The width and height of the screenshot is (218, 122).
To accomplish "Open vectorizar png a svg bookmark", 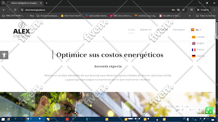I will (x=146, y=16).
